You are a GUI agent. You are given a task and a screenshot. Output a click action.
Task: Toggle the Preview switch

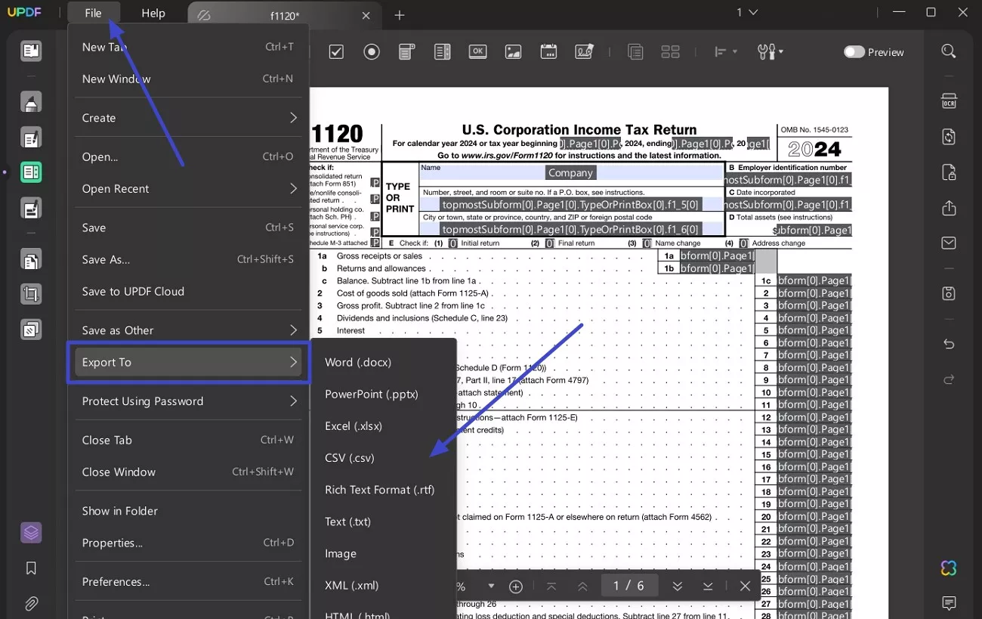click(854, 52)
